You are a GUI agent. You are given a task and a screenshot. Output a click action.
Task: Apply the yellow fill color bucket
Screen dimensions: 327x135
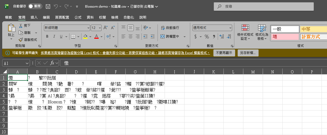[85, 37]
